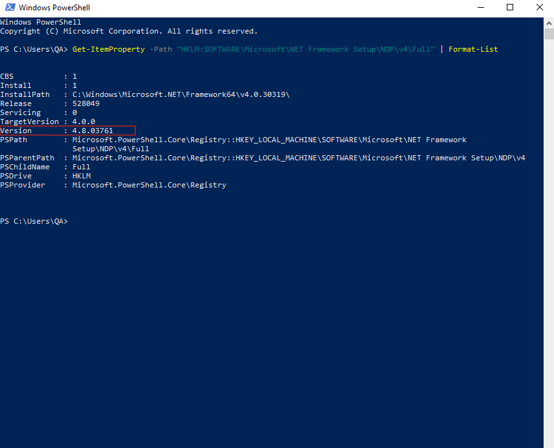Click the scrollbar up arrow

tap(549, 24)
